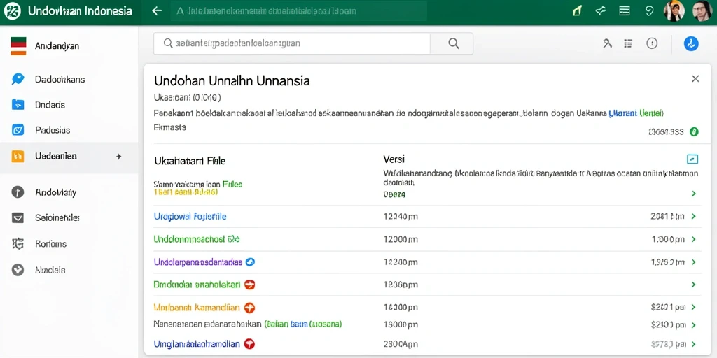The width and height of the screenshot is (717, 358).
Task: Click the blue checkbox icon beside Padosias
Action: pyautogui.click(x=18, y=130)
